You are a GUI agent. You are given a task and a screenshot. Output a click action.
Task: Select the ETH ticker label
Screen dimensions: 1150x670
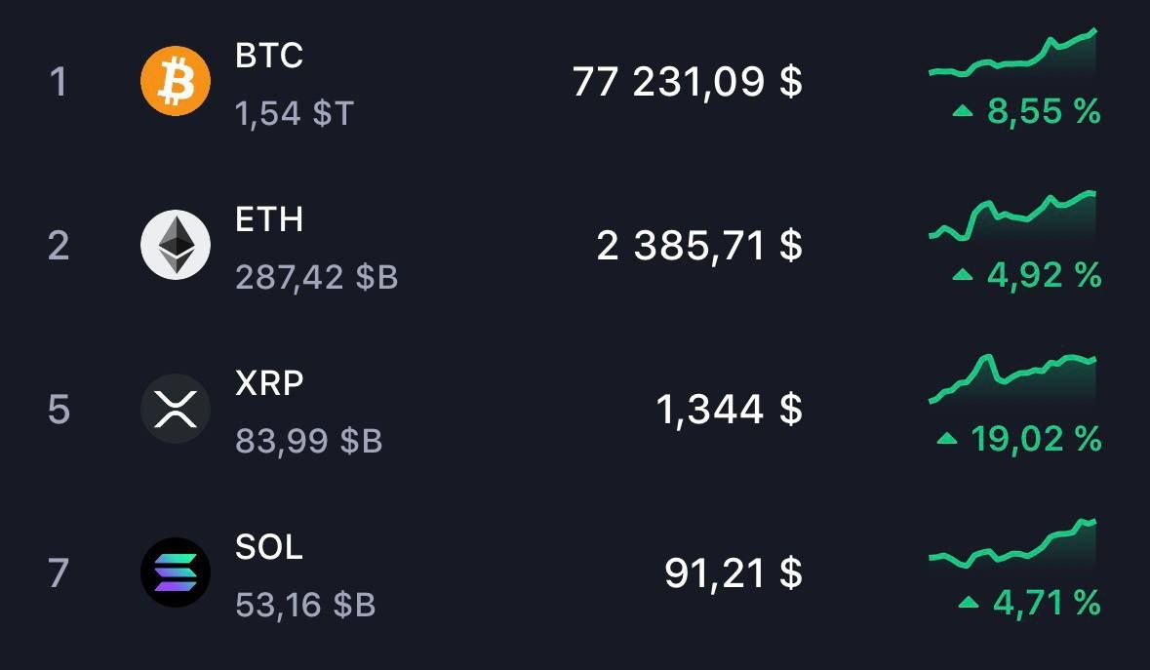269,219
